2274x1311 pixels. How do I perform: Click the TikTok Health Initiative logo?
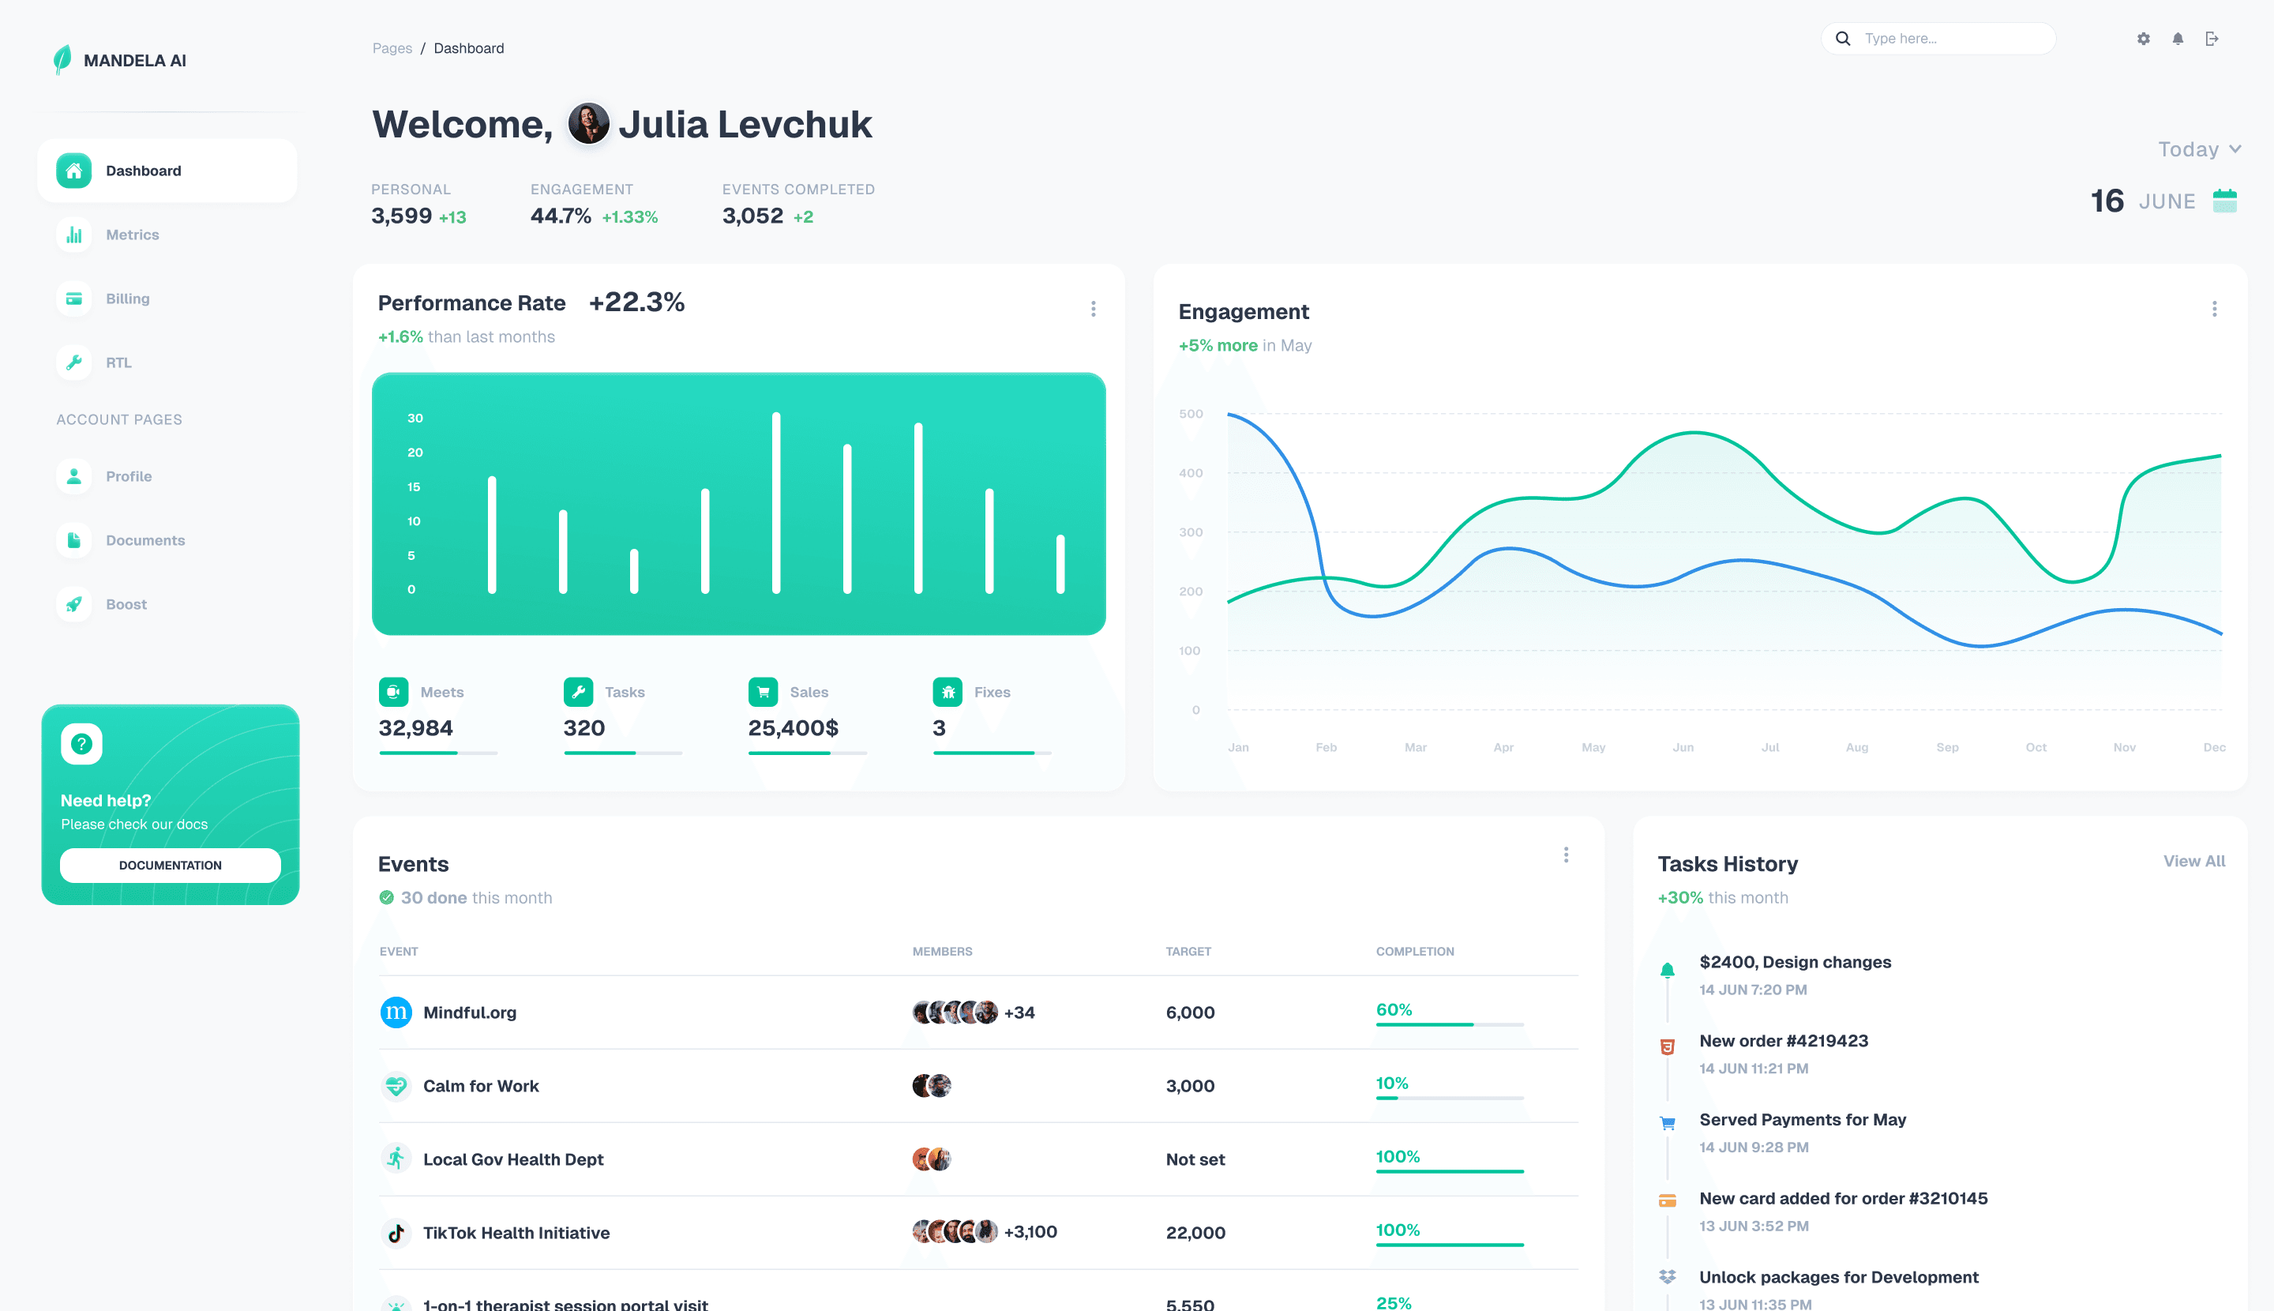pos(396,1233)
